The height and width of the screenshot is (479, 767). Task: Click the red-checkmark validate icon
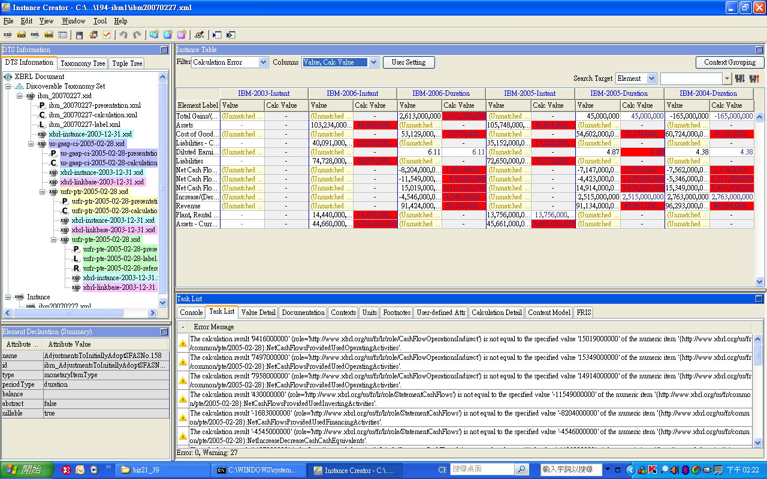(x=107, y=35)
